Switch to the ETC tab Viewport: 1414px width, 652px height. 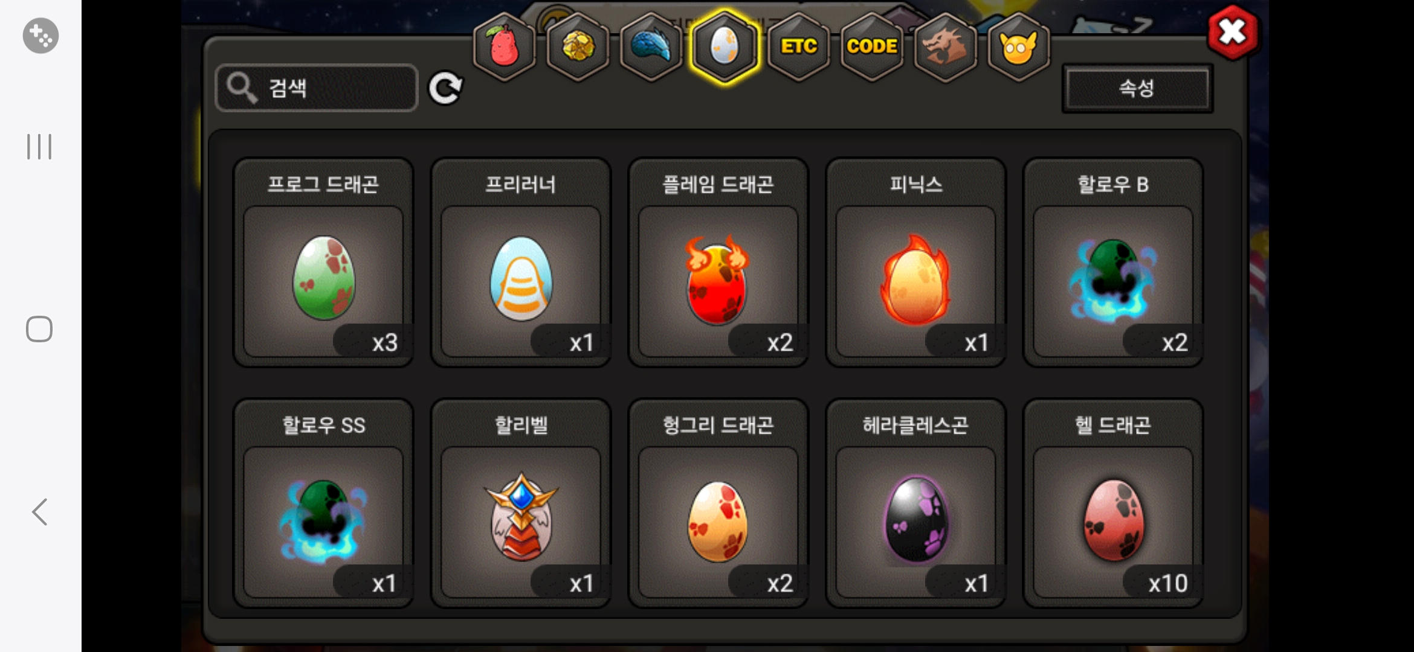pos(799,47)
